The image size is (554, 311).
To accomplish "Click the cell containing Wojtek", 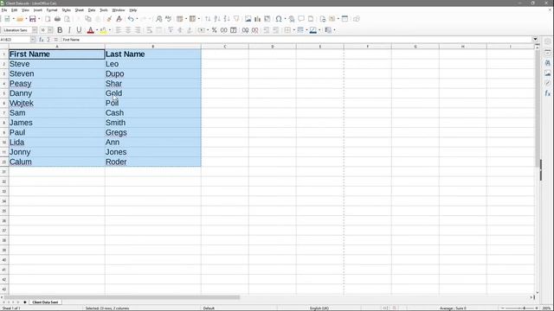I will 57,103.
